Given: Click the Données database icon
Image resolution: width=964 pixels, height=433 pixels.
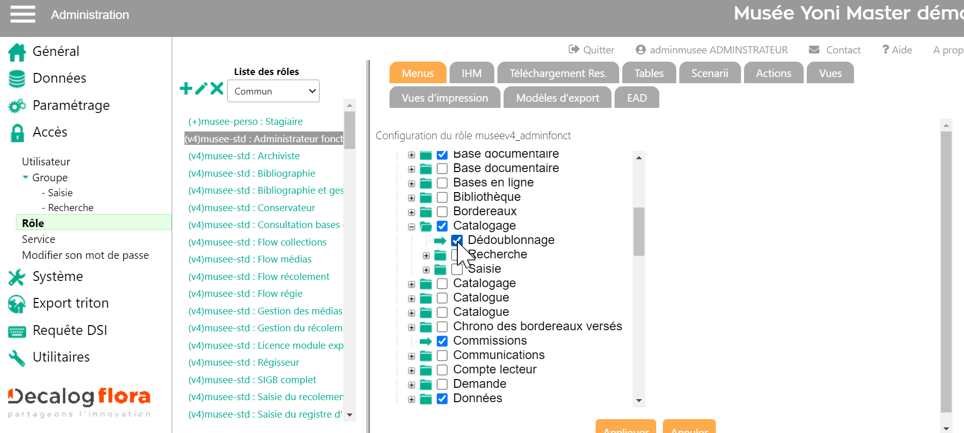Looking at the screenshot, I should 17,79.
